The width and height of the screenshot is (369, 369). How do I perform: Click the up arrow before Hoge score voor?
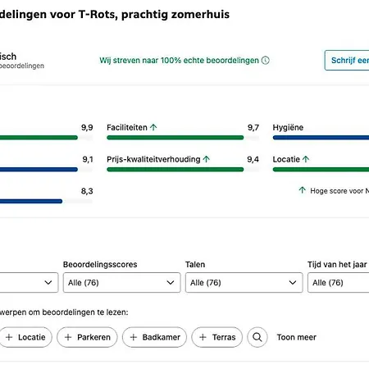point(302,190)
